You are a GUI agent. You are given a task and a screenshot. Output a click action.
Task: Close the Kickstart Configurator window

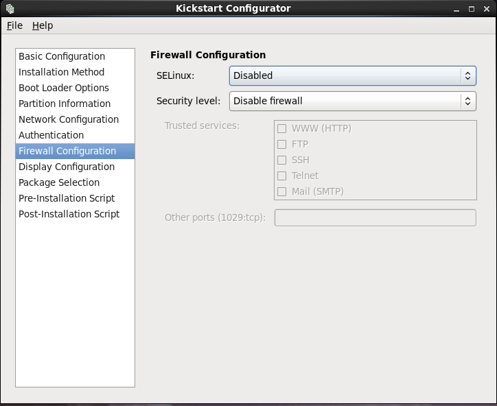click(x=487, y=9)
